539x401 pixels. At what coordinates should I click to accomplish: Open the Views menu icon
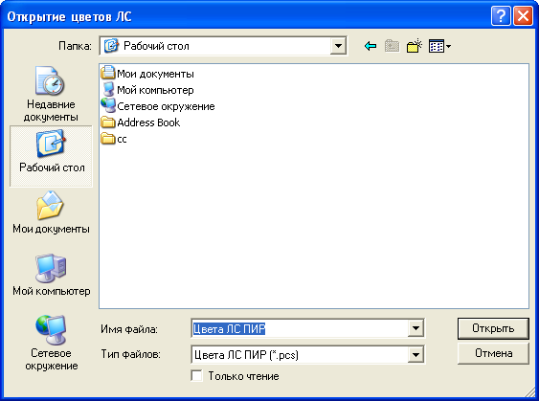[439, 46]
